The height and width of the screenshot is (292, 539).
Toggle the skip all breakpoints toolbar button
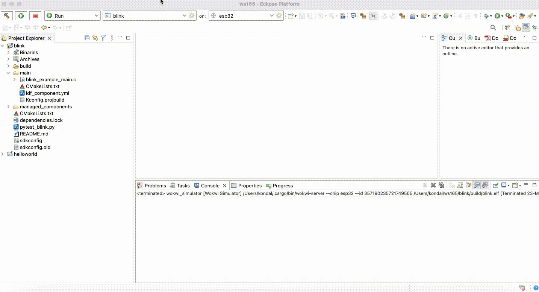[x=373, y=16]
